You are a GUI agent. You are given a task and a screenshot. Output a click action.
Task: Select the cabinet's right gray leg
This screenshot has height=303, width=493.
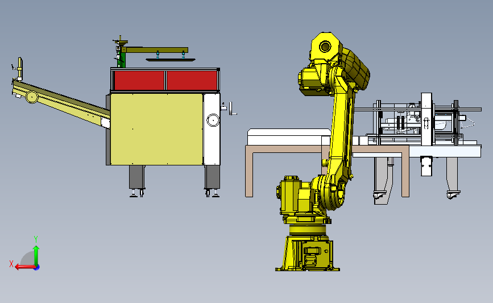pyautogui.click(x=212, y=177)
